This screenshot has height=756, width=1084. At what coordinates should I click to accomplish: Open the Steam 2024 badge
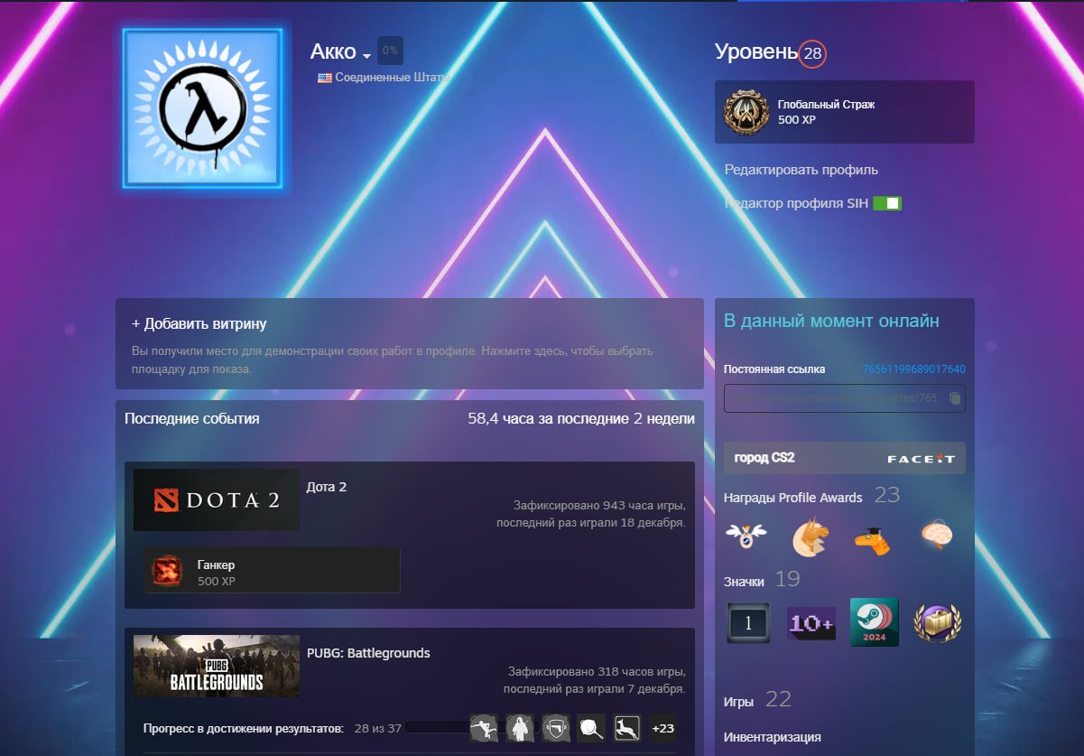tap(874, 622)
